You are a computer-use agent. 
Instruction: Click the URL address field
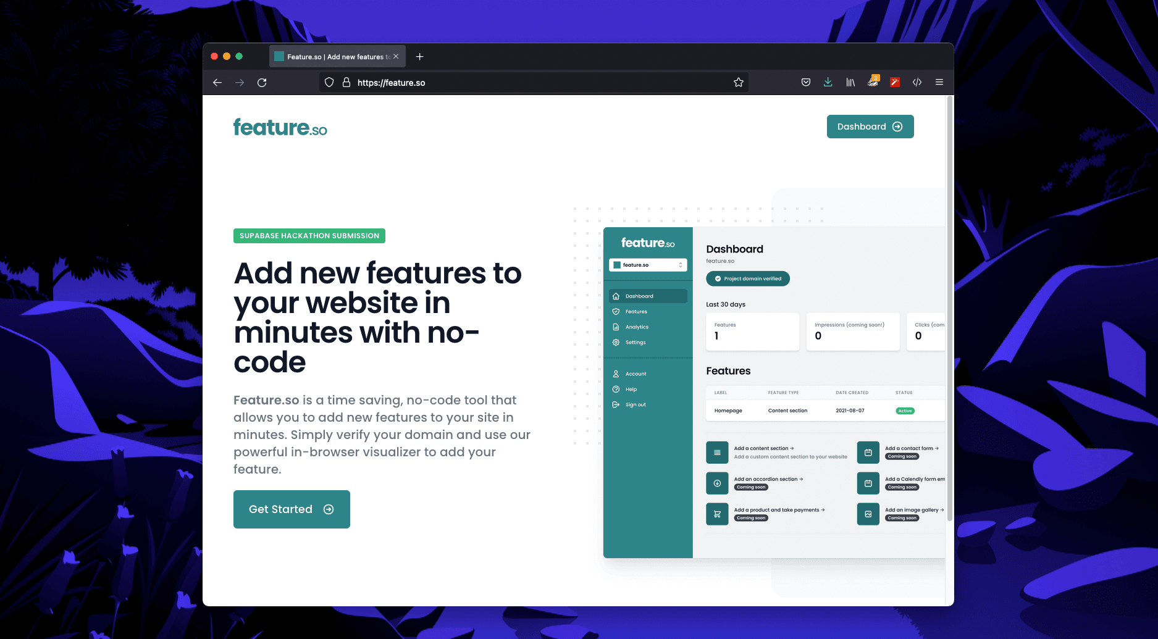pyautogui.click(x=534, y=82)
